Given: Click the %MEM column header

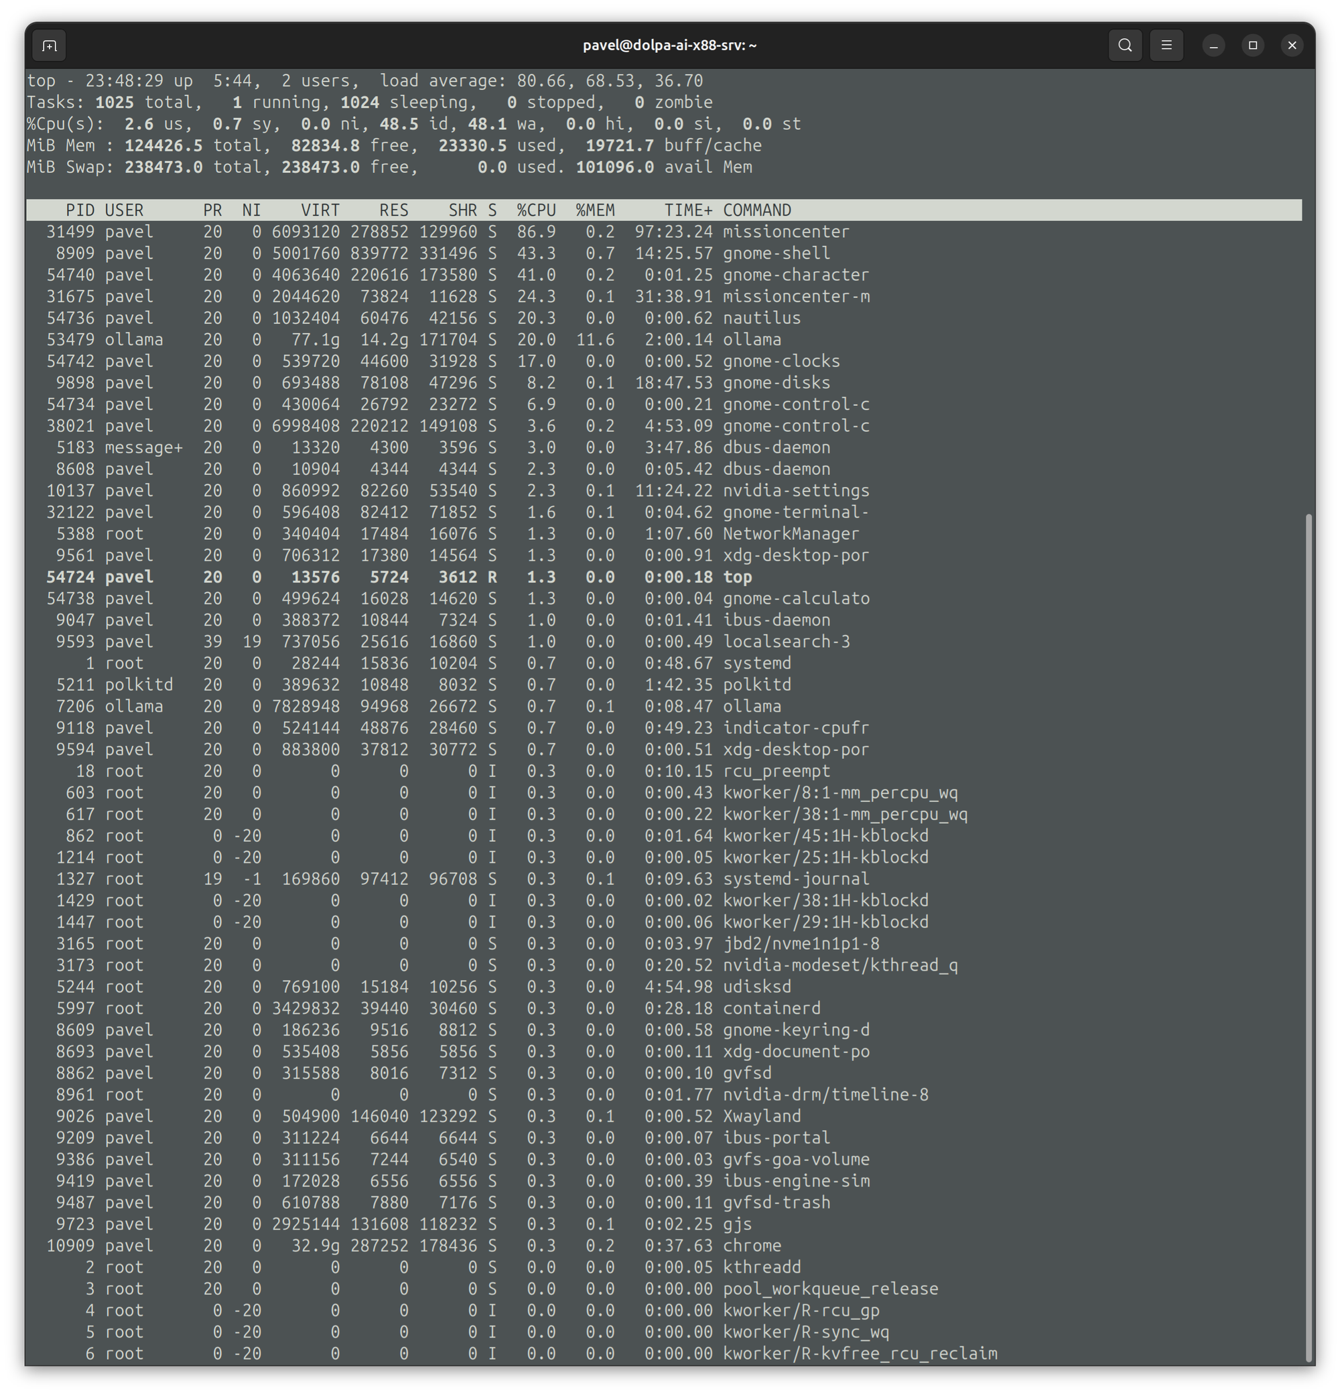Looking at the screenshot, I should point(596,210).
